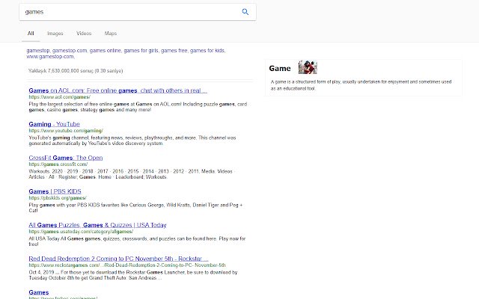This screenshot has height=299, width=479.
Task: Click the games.usatoday.com green URL
Action: [81, 231]
